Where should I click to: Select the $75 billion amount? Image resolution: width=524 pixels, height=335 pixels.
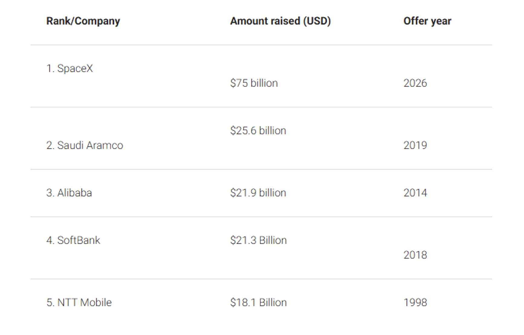pos(254,83)
